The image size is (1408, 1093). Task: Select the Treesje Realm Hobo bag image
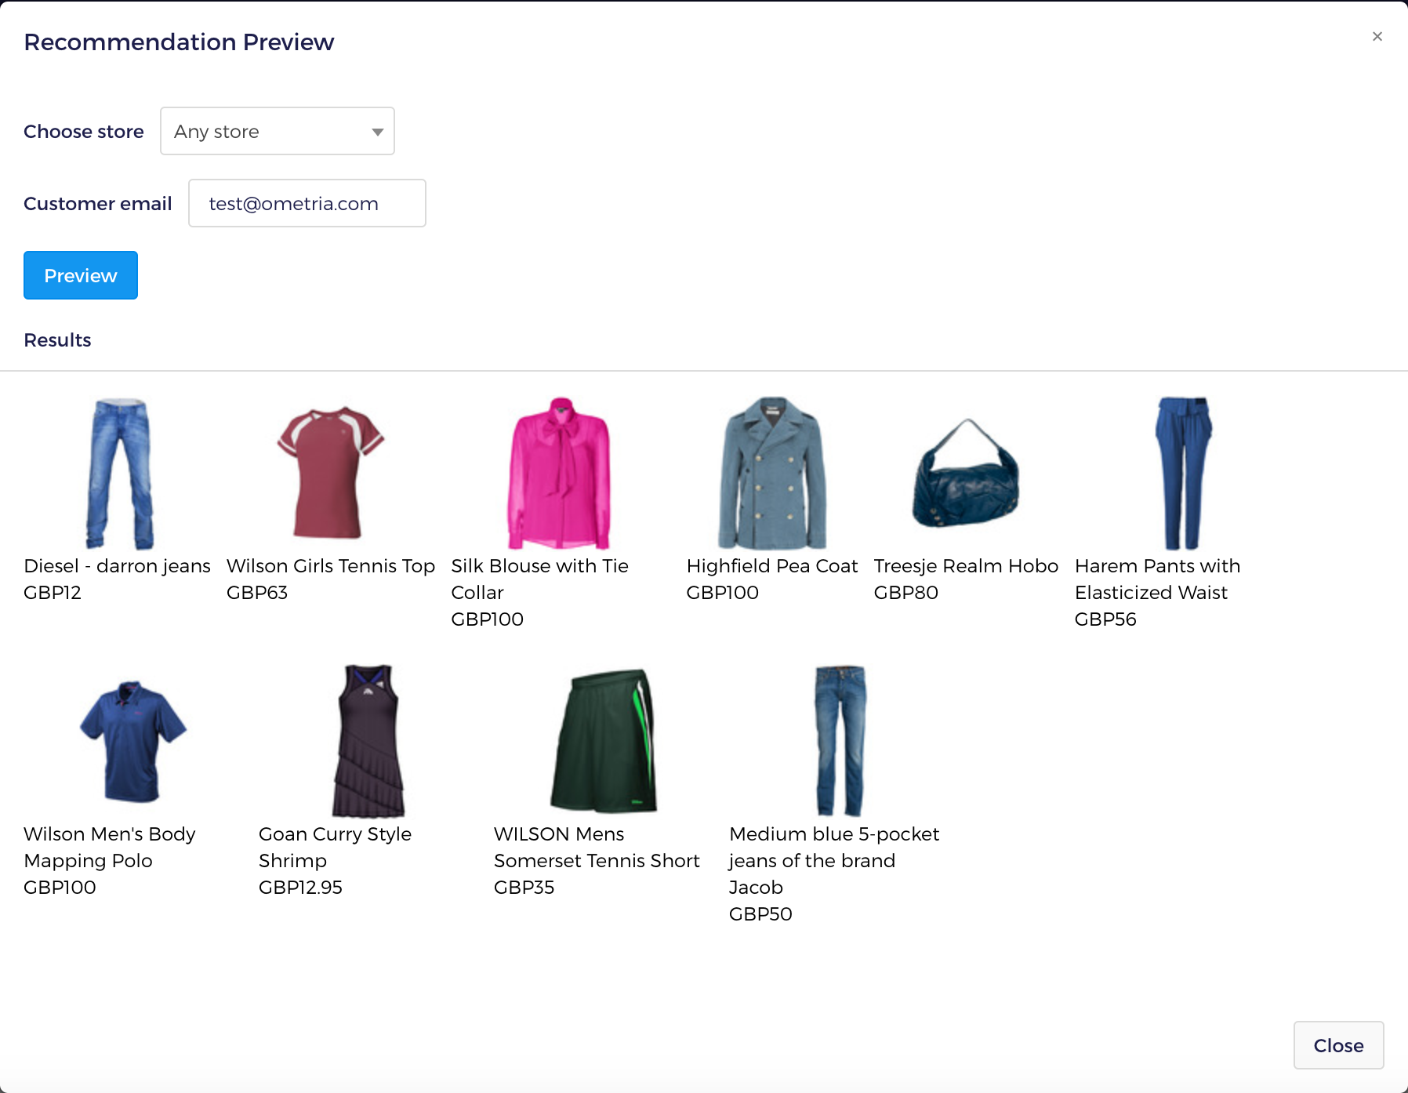pos(966,473)
